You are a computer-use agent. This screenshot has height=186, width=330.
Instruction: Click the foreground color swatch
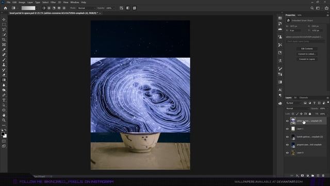pos(3,134)
